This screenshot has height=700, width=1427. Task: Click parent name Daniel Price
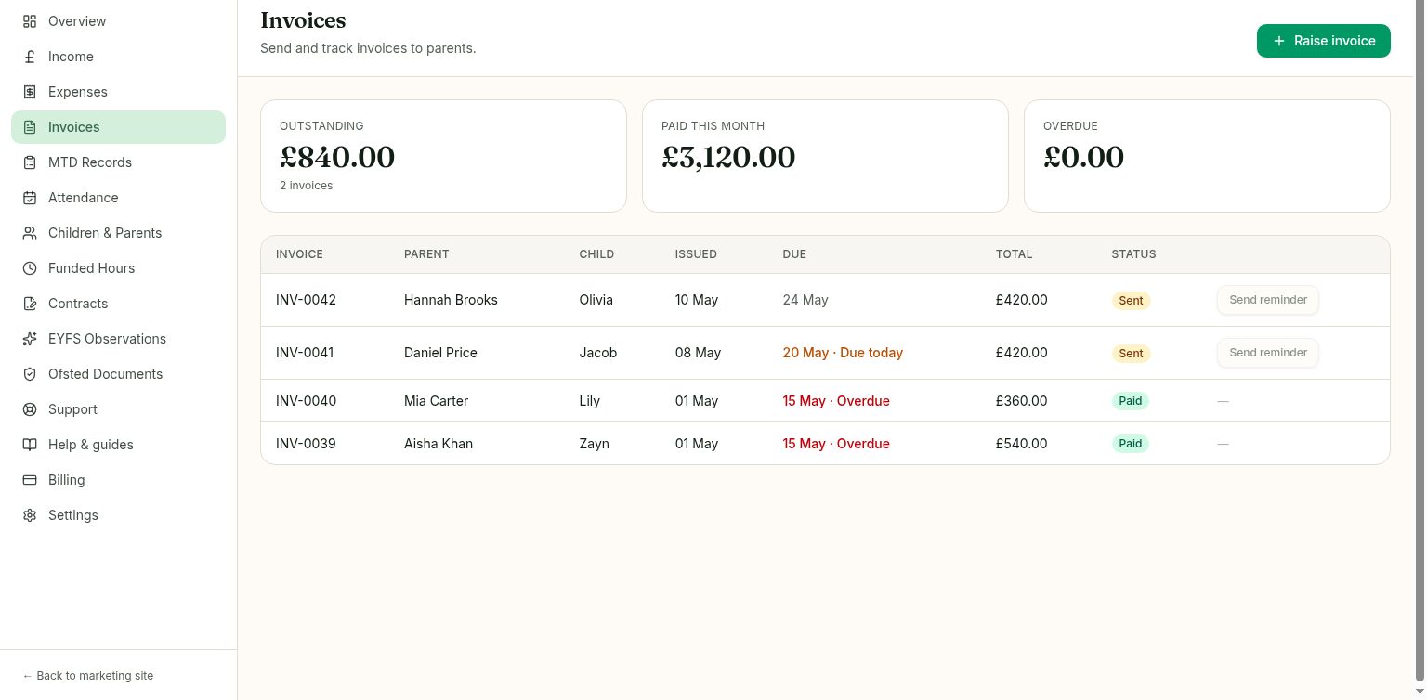(x=440, y=353)
